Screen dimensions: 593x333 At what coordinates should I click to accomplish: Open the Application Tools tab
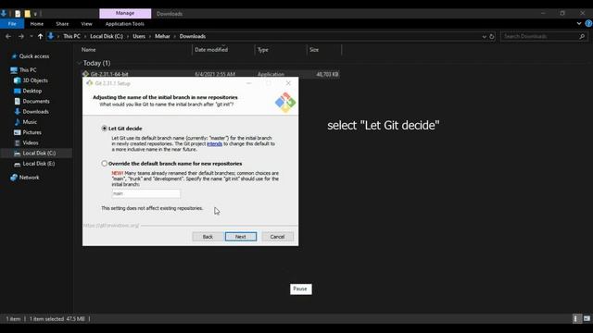pos(125,24)
